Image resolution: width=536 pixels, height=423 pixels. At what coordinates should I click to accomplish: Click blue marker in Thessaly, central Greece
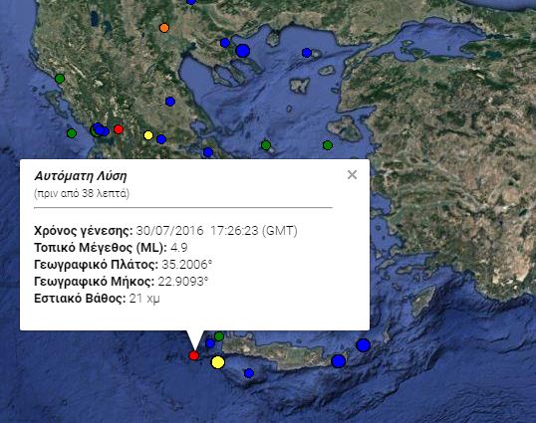point(170,102)
